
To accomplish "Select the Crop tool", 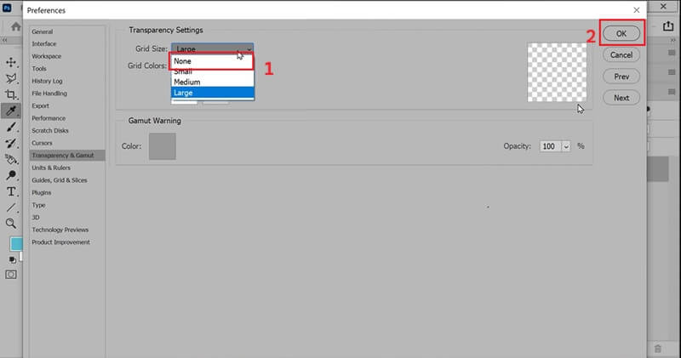I will point(11,94).
